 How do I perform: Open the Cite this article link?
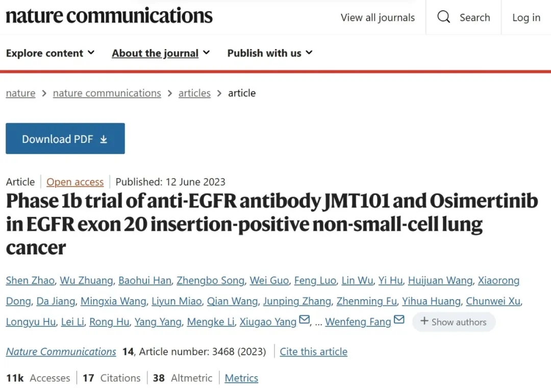pos(313,352)
